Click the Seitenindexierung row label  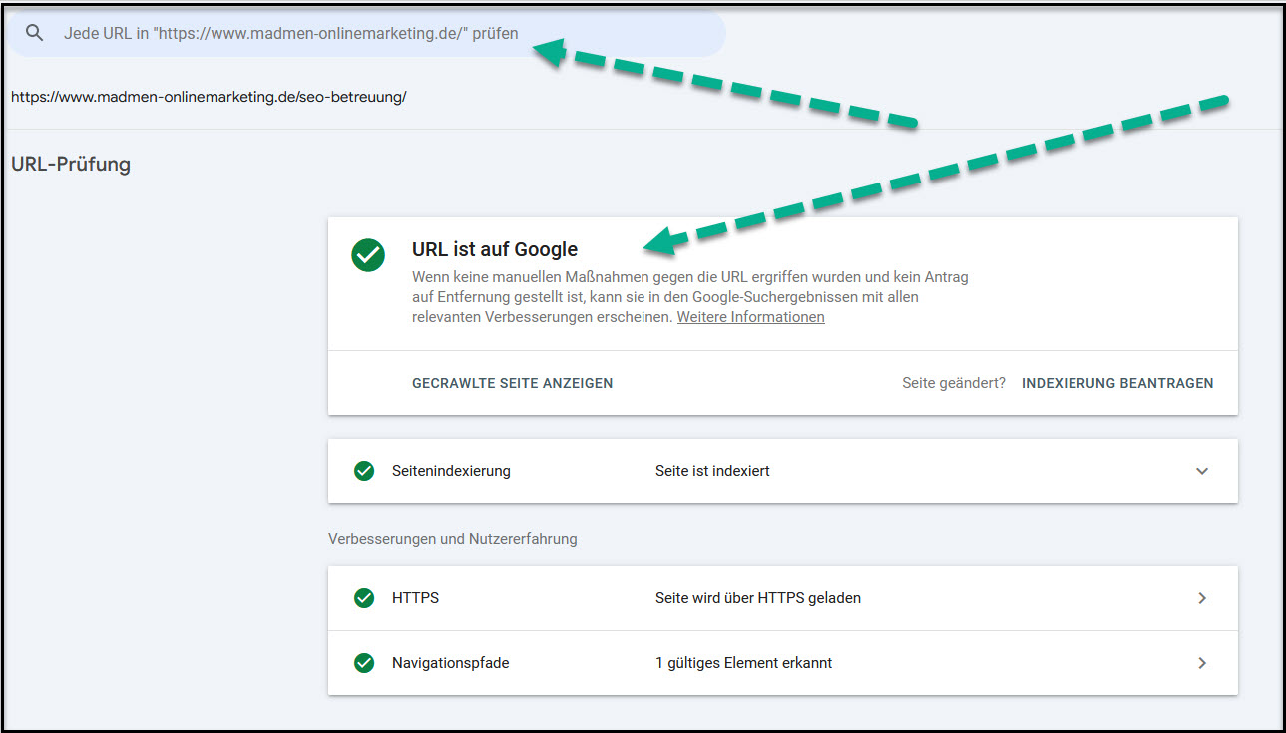click(x=451, y=471)
